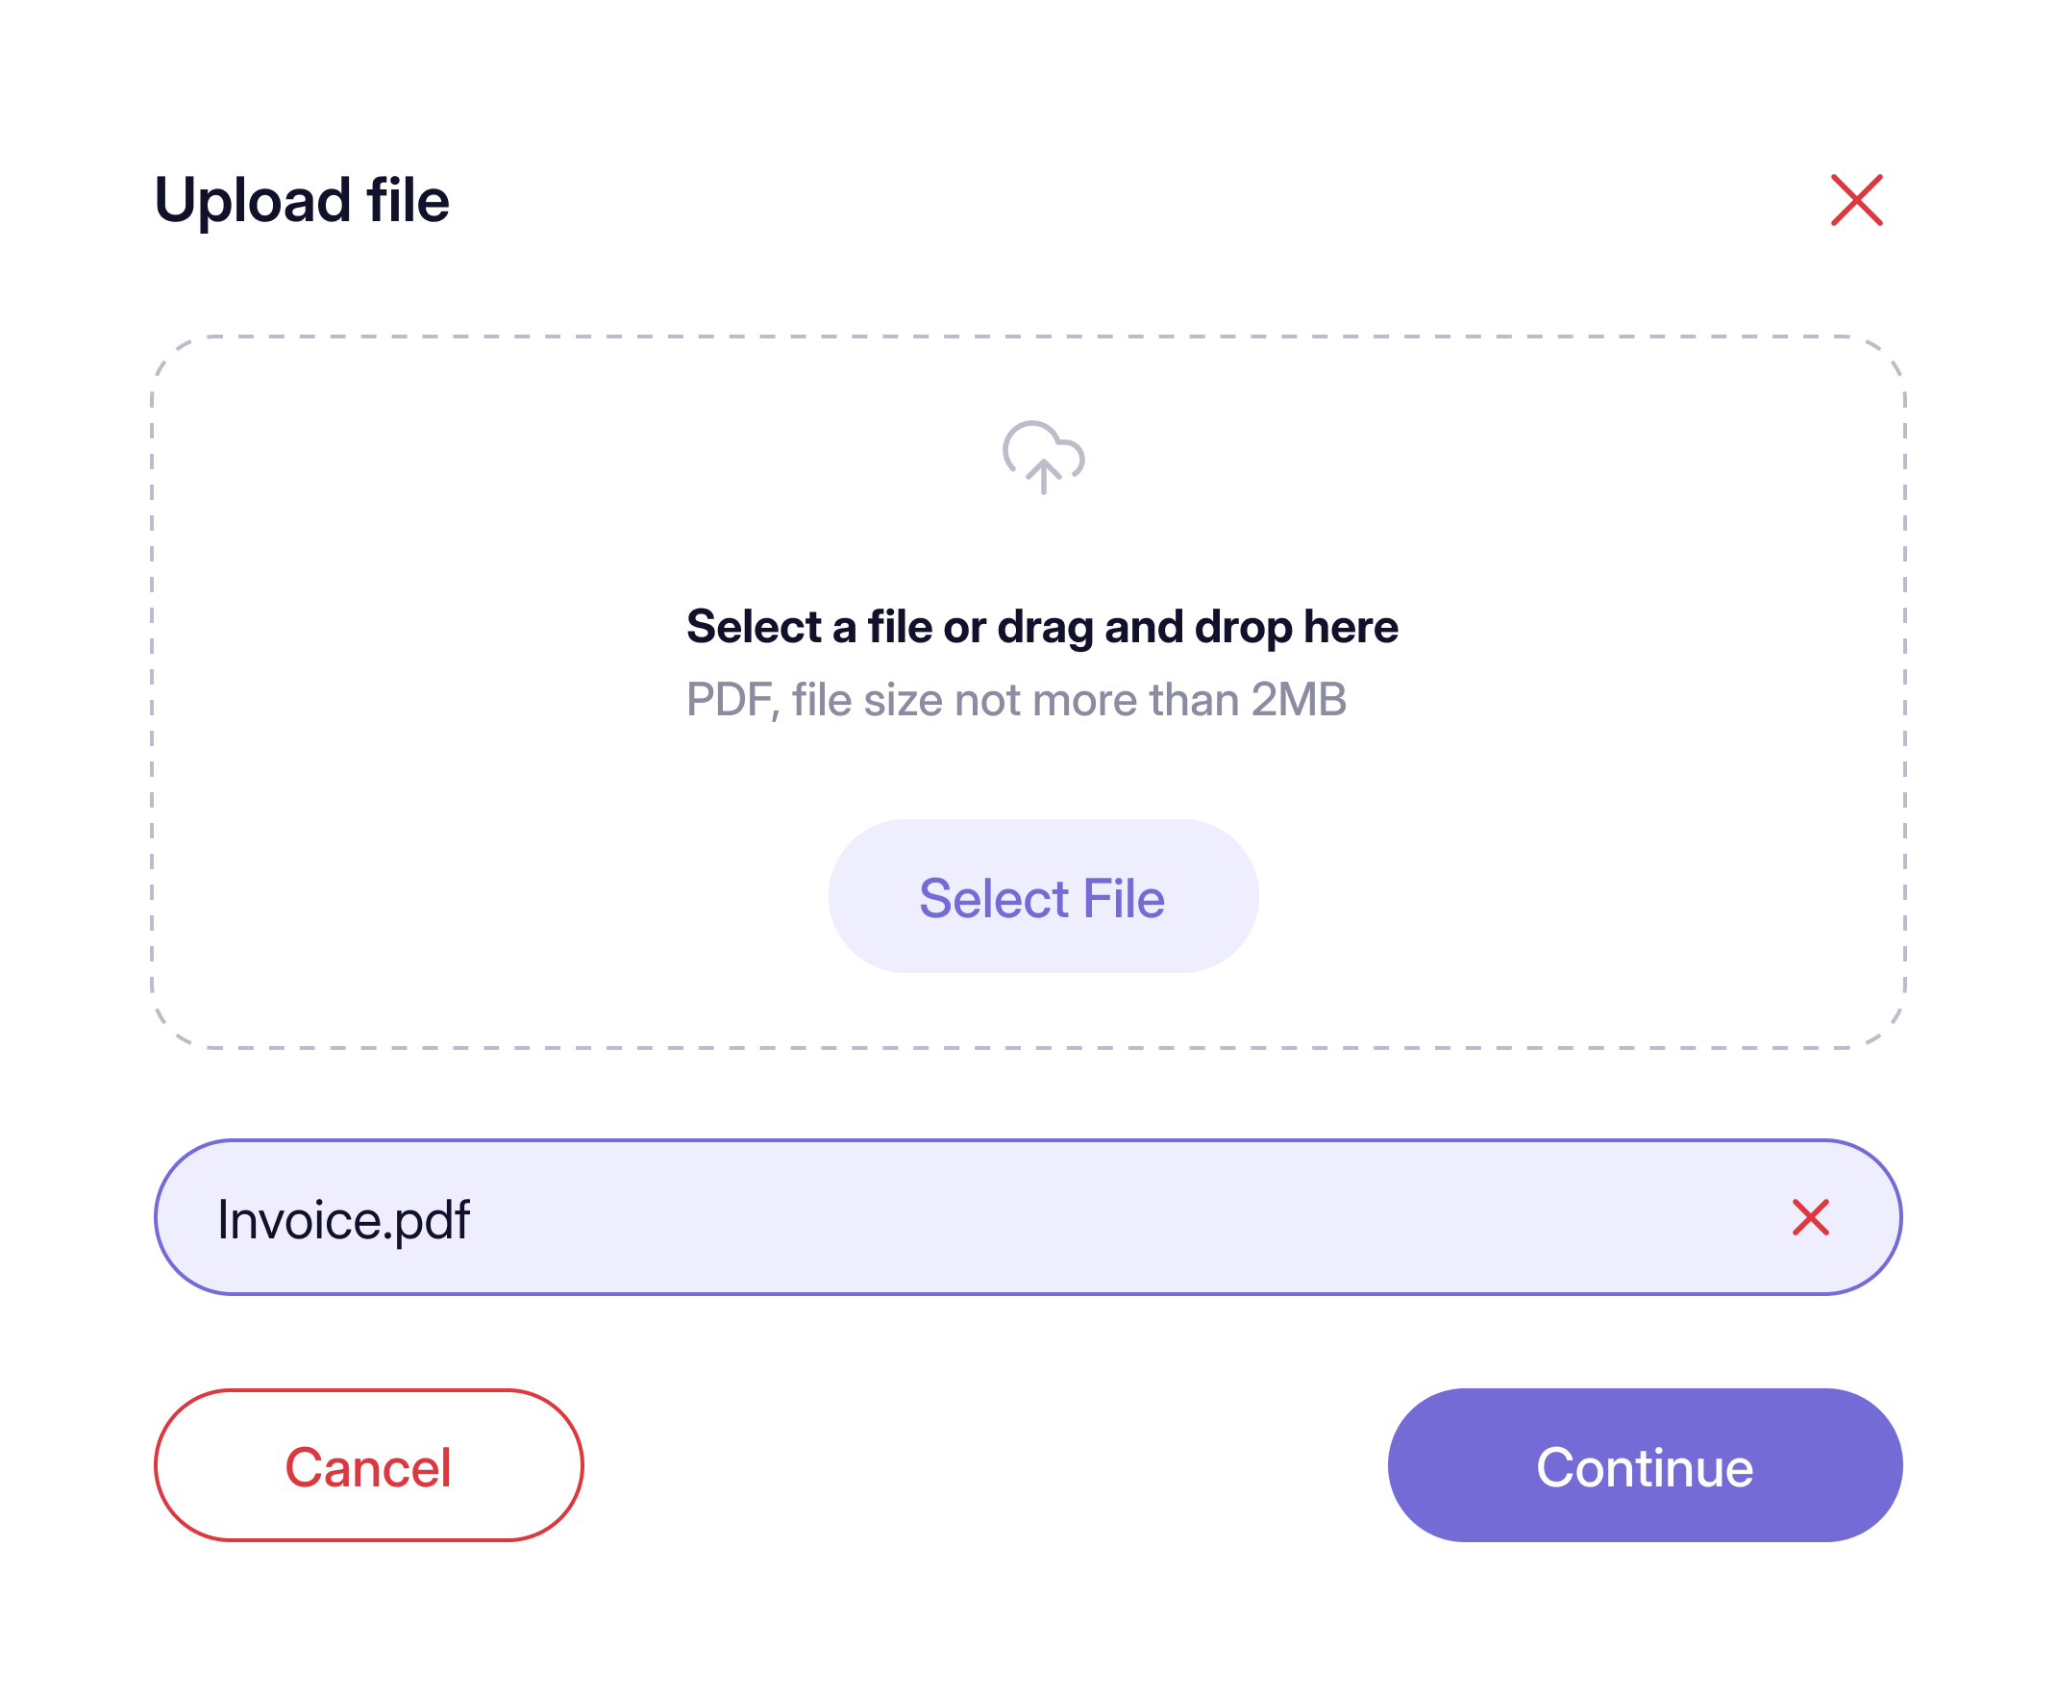Cancel the file upload

[368, 1465]
